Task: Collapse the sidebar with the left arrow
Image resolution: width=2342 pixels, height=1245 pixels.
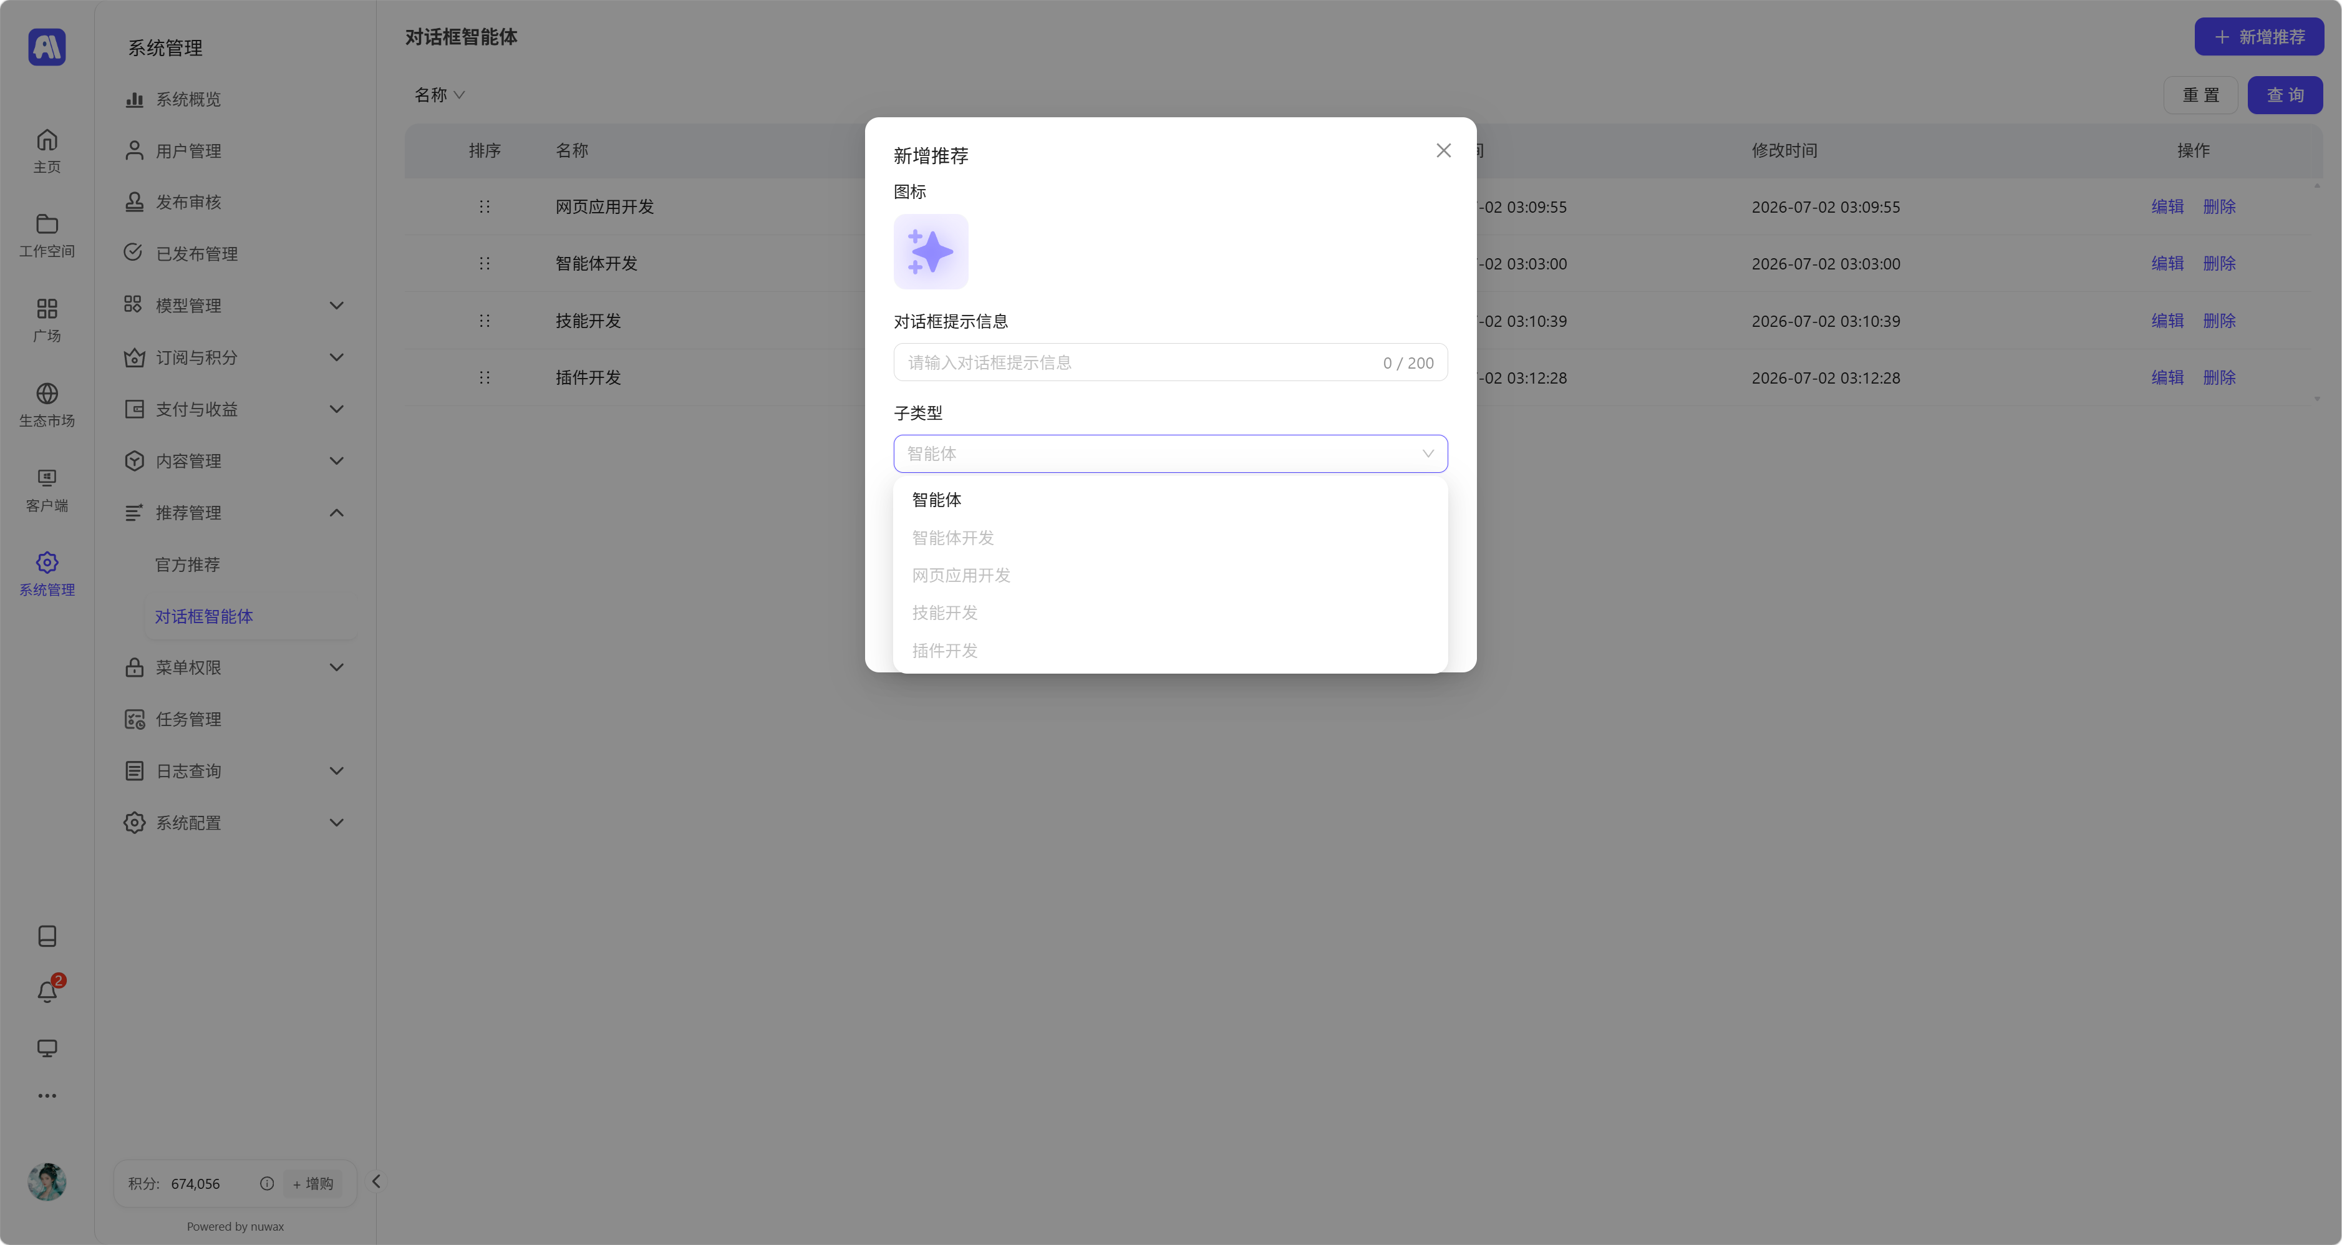Action: pos(375,1181)
